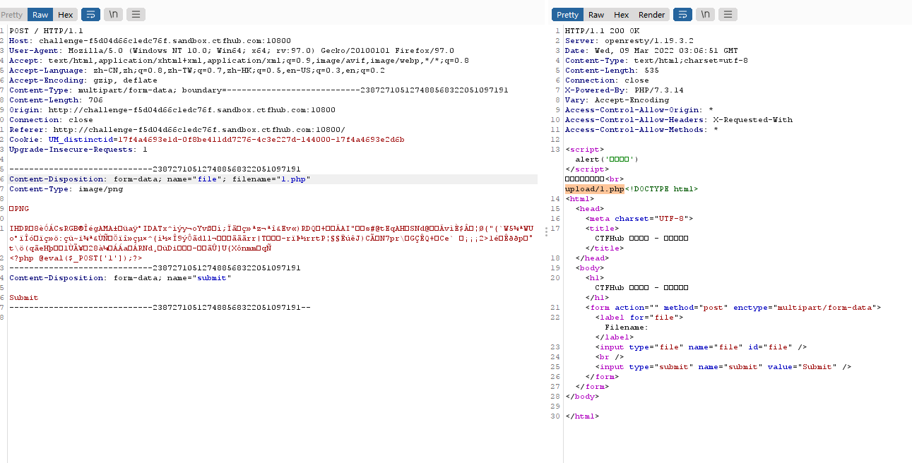Screen dimensions: 912x463
Task: Click the PNG magic header text
Action: point(19,209)
